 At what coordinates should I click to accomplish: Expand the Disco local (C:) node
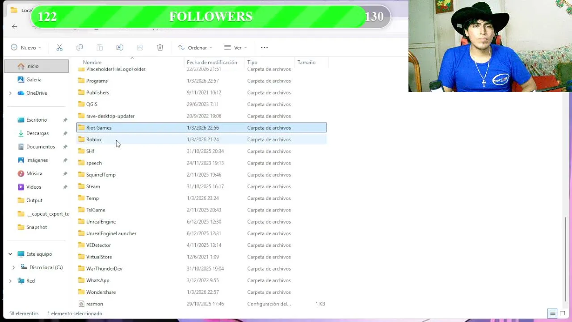[13, 267]
